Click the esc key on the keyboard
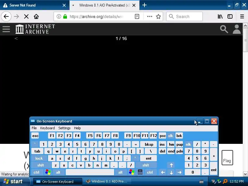 (35, 136)
